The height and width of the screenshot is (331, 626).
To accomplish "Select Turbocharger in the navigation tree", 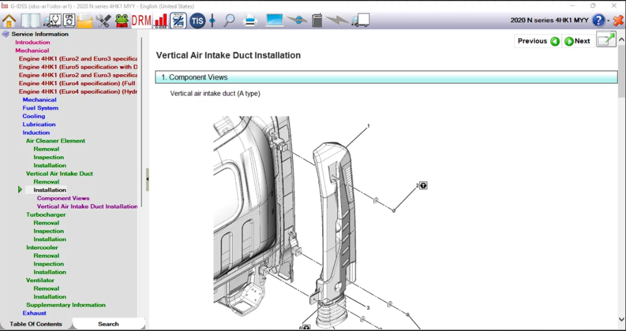I will pos(46,215).
